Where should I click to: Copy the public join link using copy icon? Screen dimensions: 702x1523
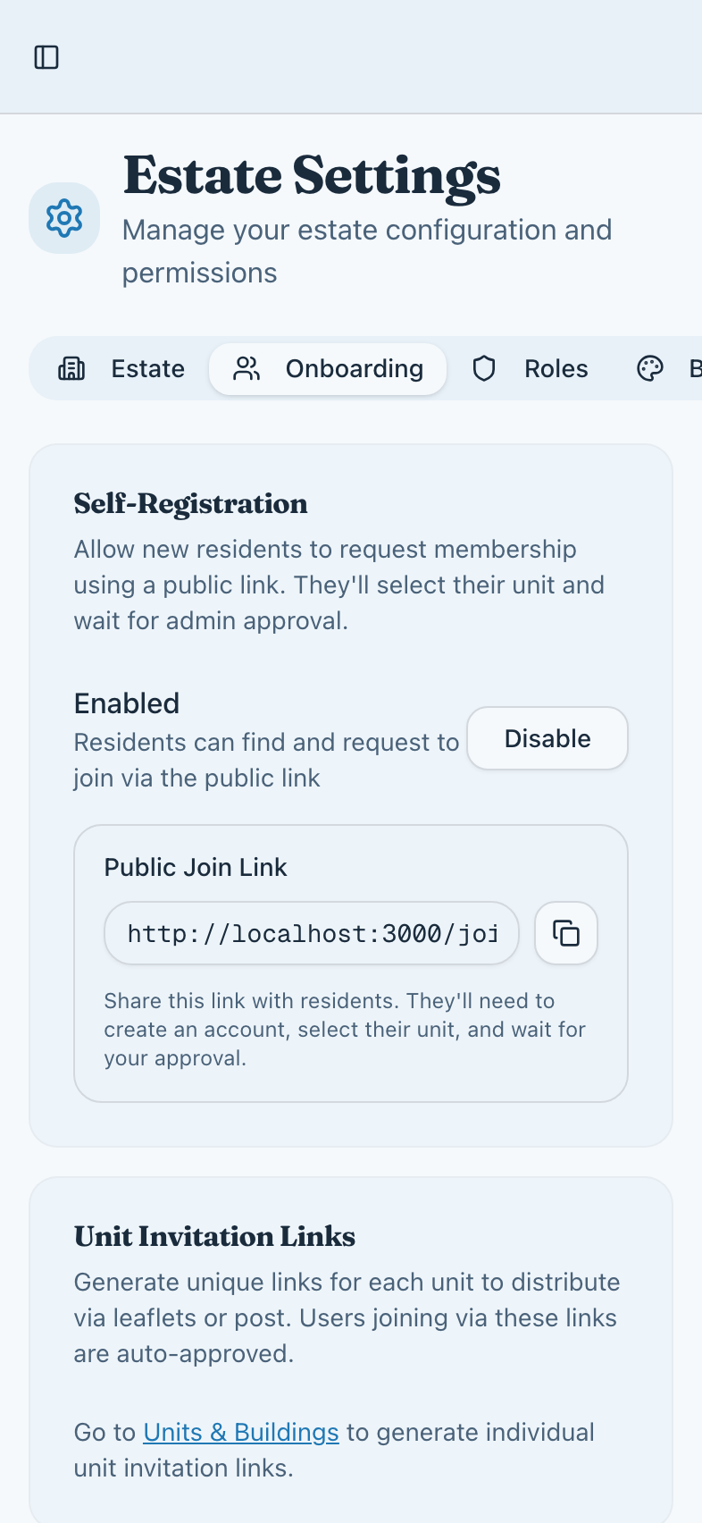coord(565,933)
